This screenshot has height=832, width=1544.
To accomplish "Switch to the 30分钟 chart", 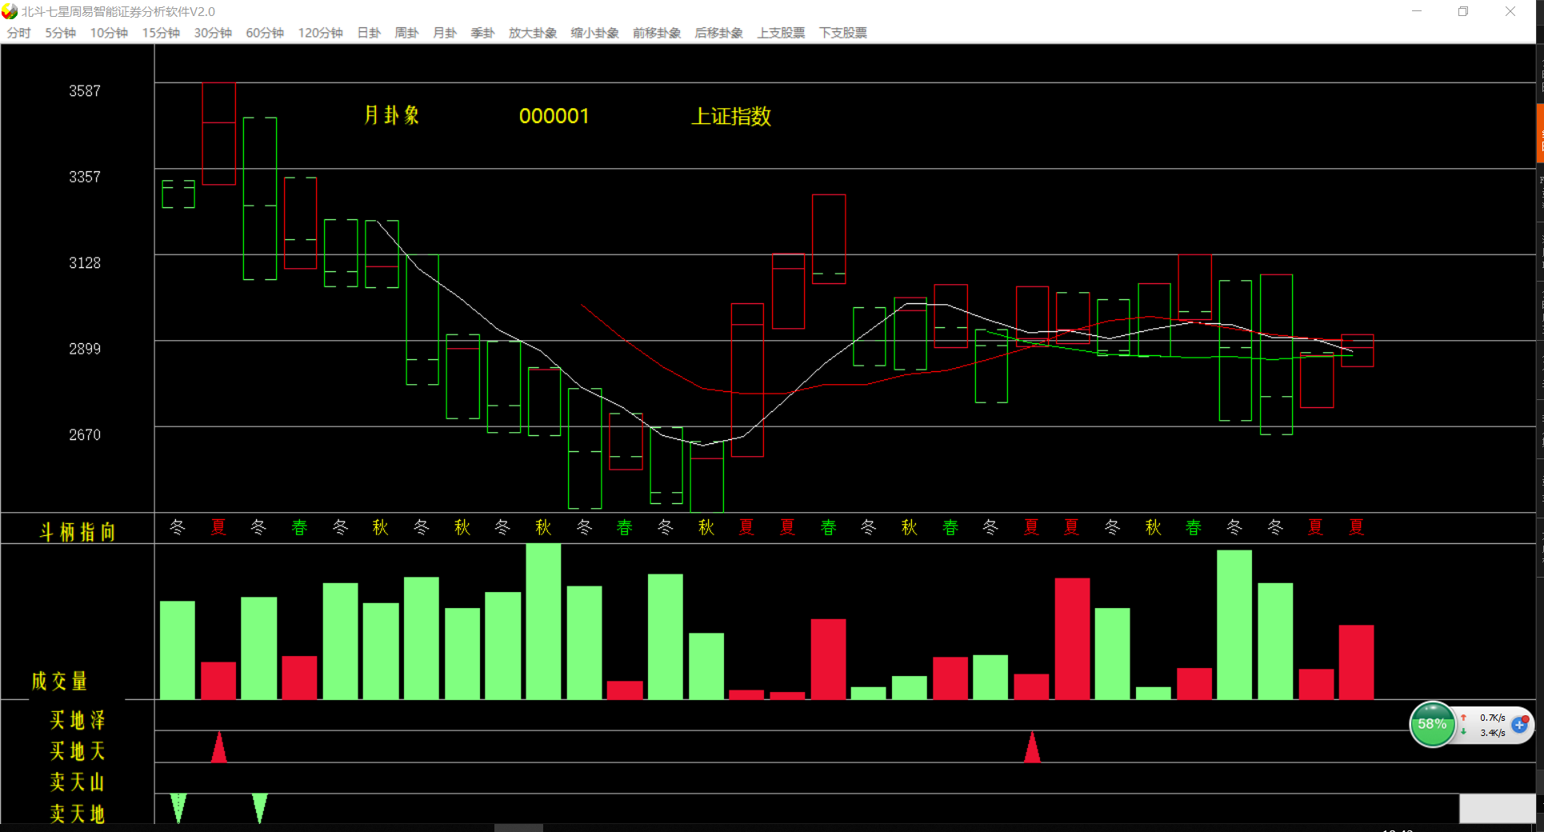I will (213, 33).
